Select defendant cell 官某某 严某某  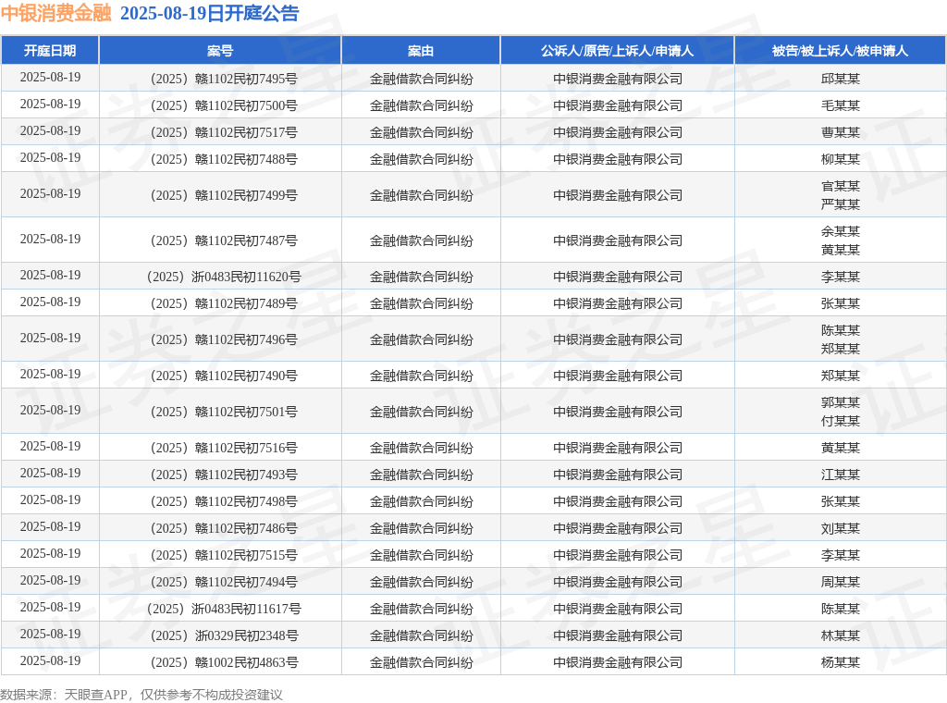(x=840, y=195)
